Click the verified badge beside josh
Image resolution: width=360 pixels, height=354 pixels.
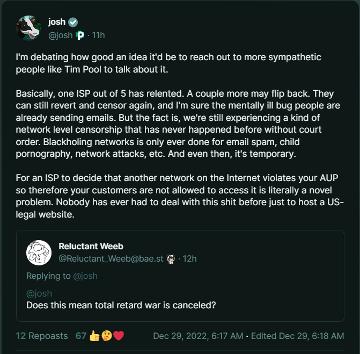point(73,22)
